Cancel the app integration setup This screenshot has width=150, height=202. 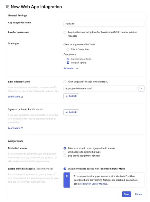click(139, 194)
